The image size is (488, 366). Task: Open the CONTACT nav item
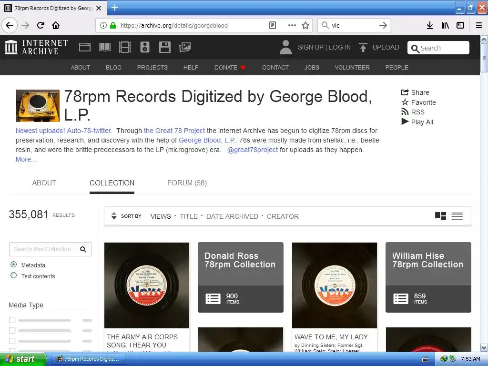coord(275,68)
